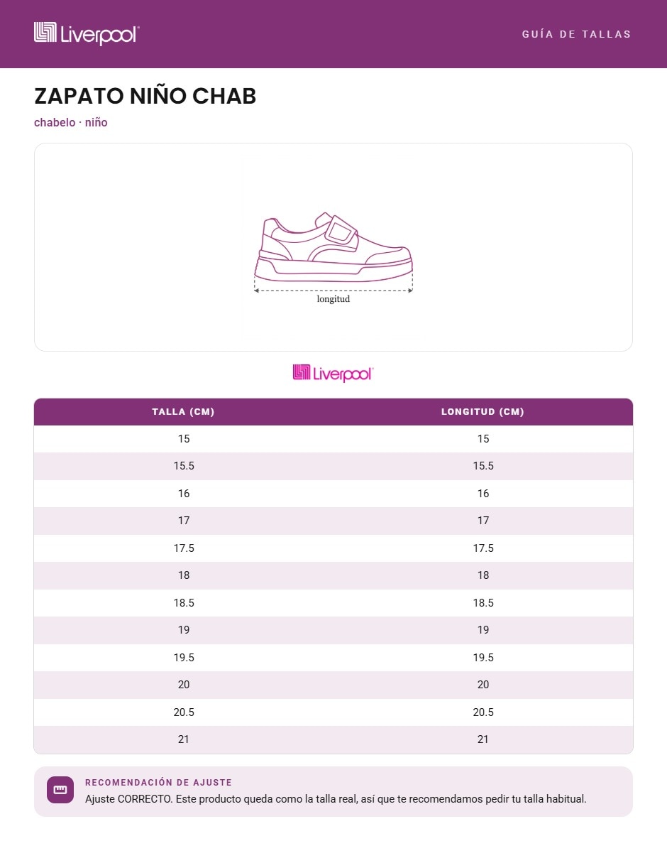Click the 'chabelo · niño' subtitle link
Image resolution: width=667 pixels, height=863 pixels.
71,122
